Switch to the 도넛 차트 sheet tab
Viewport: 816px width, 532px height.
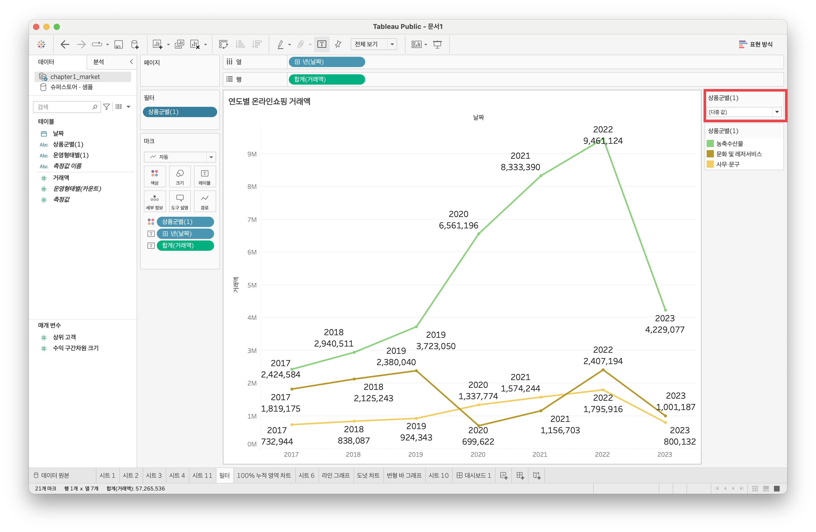(x=368, y=475)
